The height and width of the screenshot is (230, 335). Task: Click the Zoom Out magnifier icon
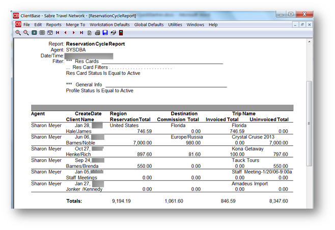26,33
